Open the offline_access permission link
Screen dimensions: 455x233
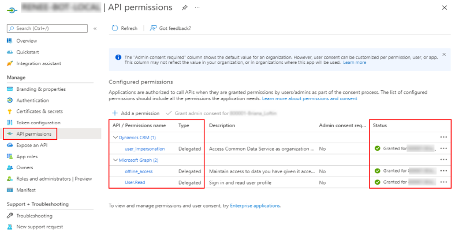point(139,171)
